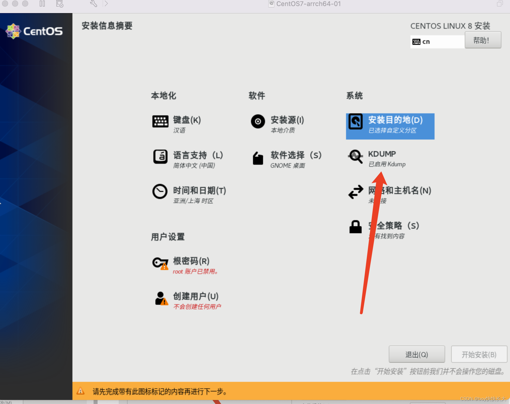Click the '已启用 Kdump' status text
The image size is (510, 404).
click(x=387, y=164)
